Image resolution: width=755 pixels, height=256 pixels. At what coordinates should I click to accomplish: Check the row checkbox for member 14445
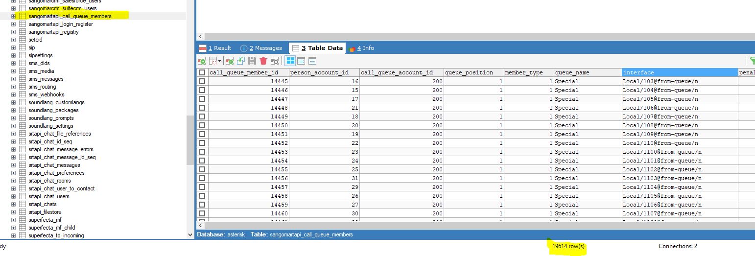point(202,81)
